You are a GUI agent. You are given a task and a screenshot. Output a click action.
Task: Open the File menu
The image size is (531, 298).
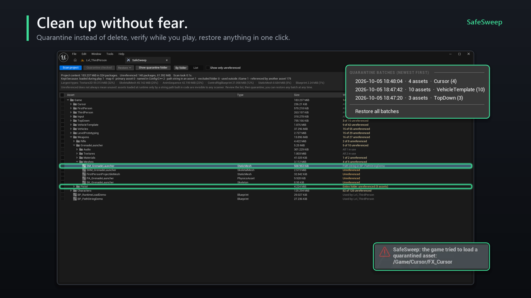point(74,54)
